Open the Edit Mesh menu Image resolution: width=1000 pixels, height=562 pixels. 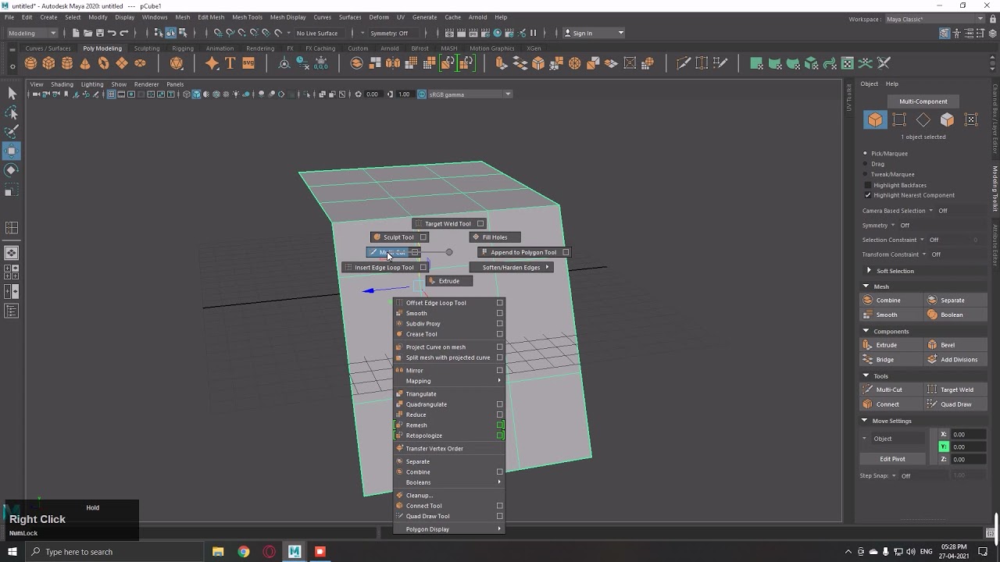point(211,17)
